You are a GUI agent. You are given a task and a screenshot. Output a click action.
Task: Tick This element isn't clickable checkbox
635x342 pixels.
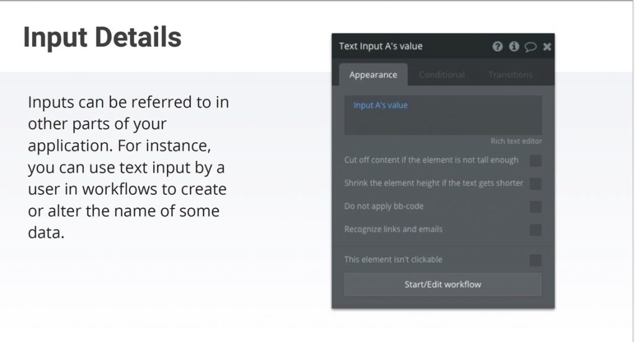pyautogui.click(x=535, y=260)
